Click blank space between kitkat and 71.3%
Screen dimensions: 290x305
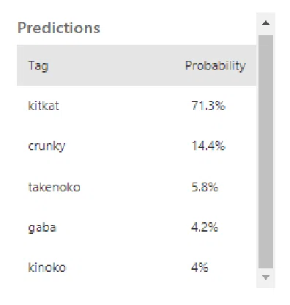click(124, 106)
